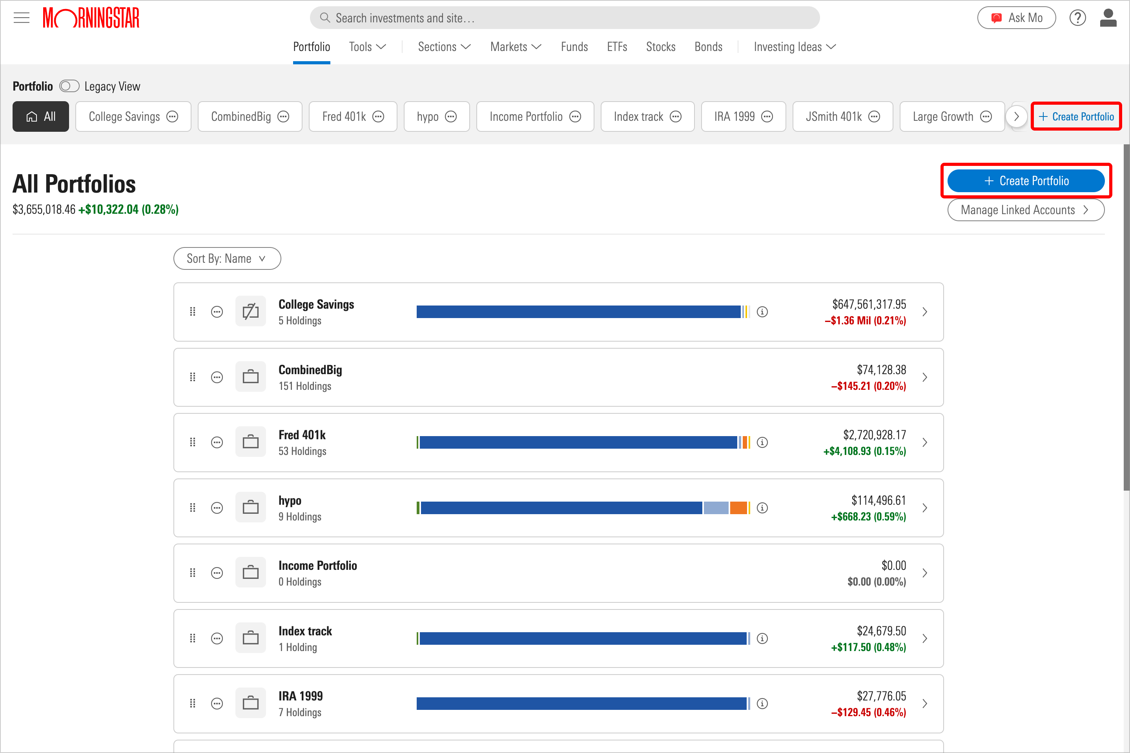Open options icon on Income Portfolio chip

pos(575,117)
